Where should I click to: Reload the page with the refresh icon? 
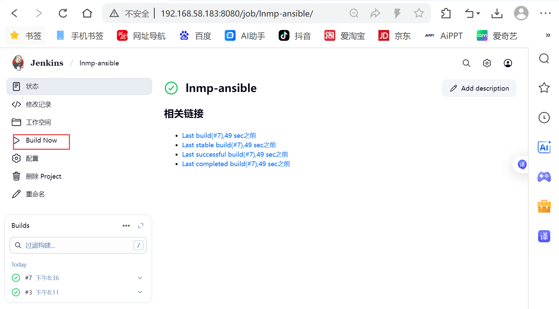coord(63,13)
